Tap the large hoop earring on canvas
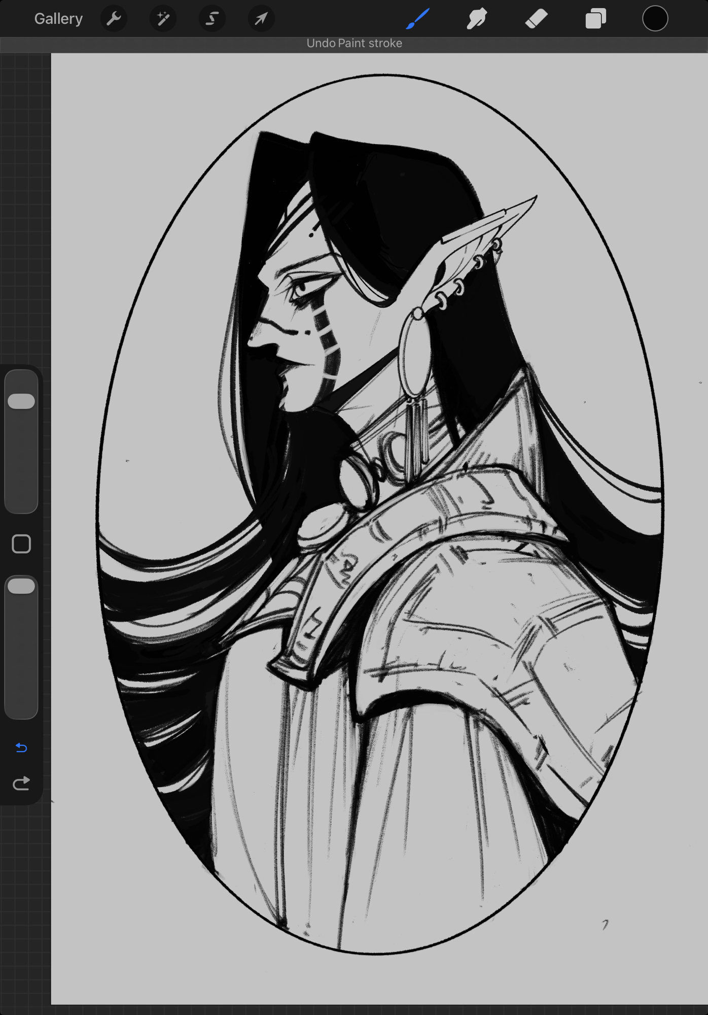Viewport: 708px width, 1015px height. pos(415,355)
